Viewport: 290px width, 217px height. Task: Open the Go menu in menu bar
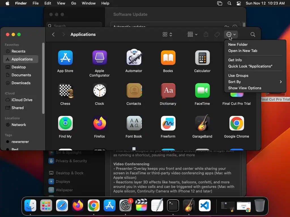pyautogui.click(x=74, y=3)
